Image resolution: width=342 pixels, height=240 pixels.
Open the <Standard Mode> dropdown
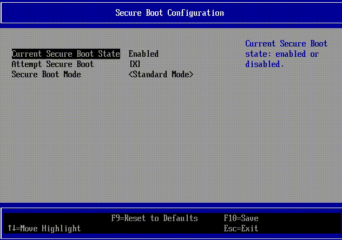click(161, 75)
